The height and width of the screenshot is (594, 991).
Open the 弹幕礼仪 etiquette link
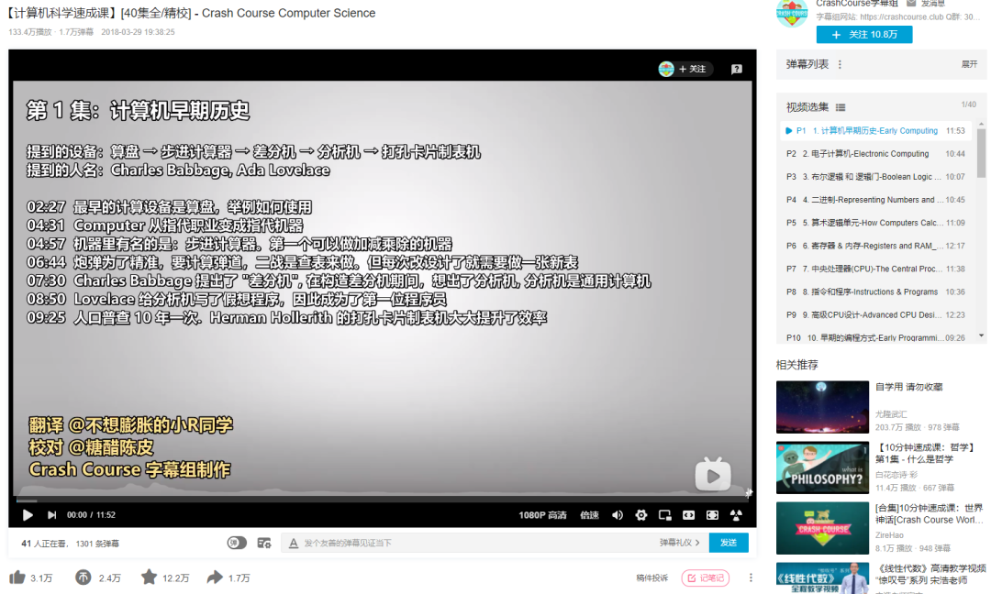[x=679, y=543]
